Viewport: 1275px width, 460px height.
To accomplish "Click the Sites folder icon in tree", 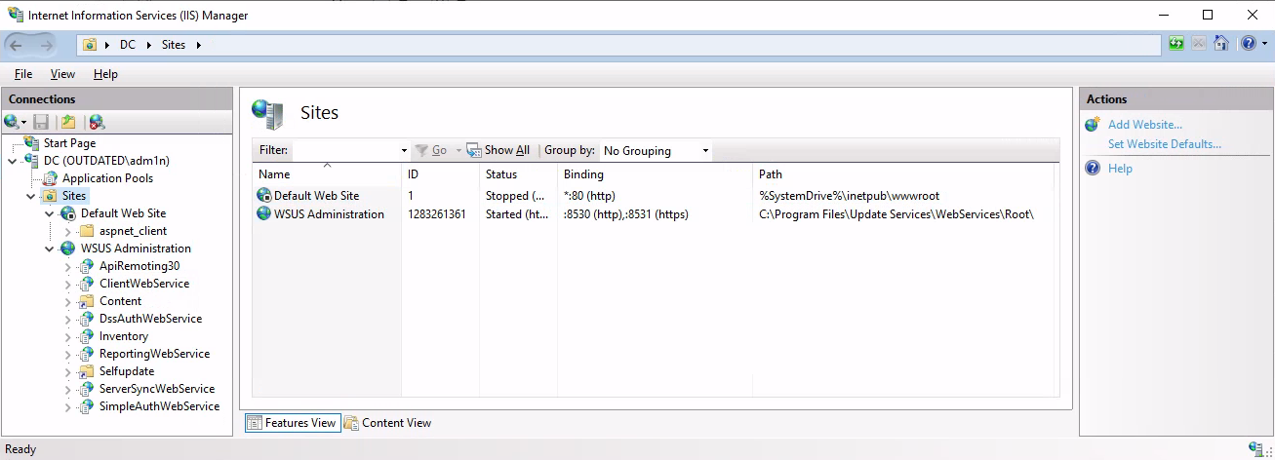I will [51, 196].
